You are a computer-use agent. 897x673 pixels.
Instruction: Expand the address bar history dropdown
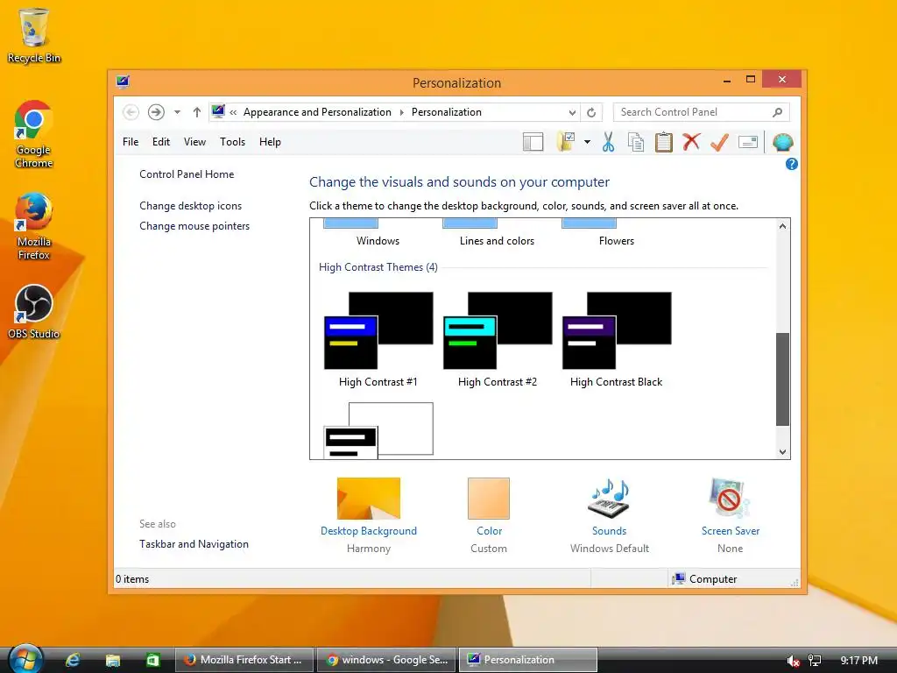tap(572, 112)
